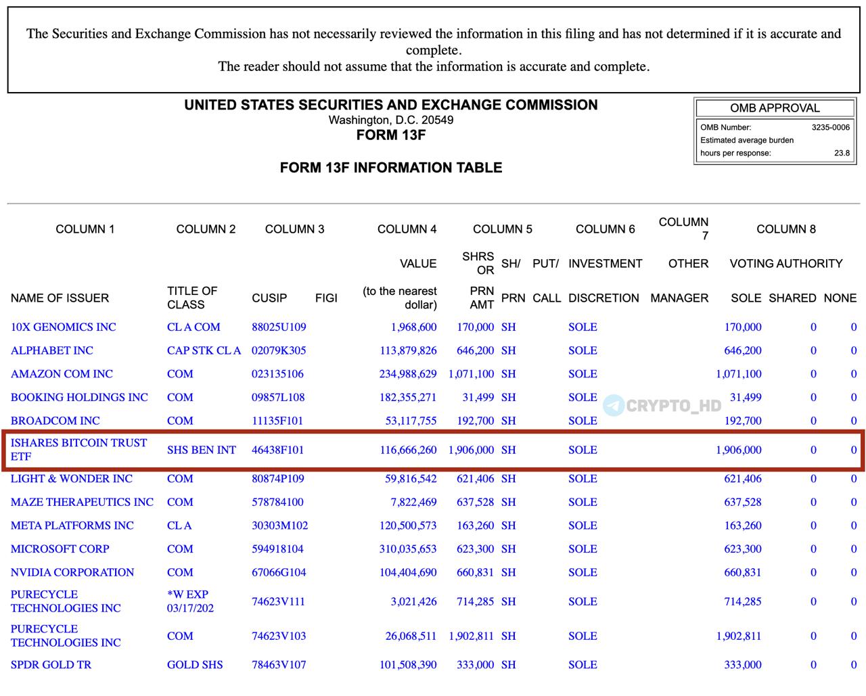This screenshot has width=866, height=696.
Task: Select the FIGI column header
Action: [x=326, y=298]
